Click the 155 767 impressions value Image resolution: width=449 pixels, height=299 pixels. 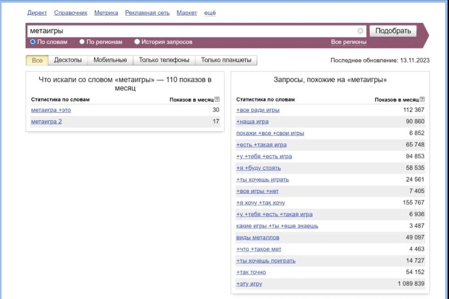coord(413,203)
